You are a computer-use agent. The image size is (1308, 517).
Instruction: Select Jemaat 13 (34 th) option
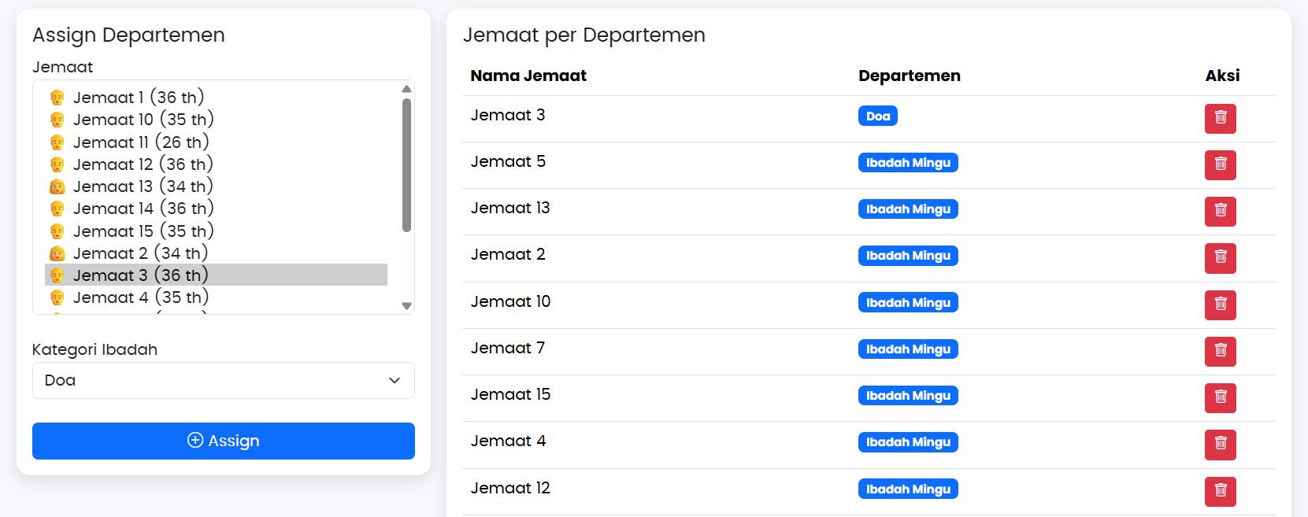(143, 186)
